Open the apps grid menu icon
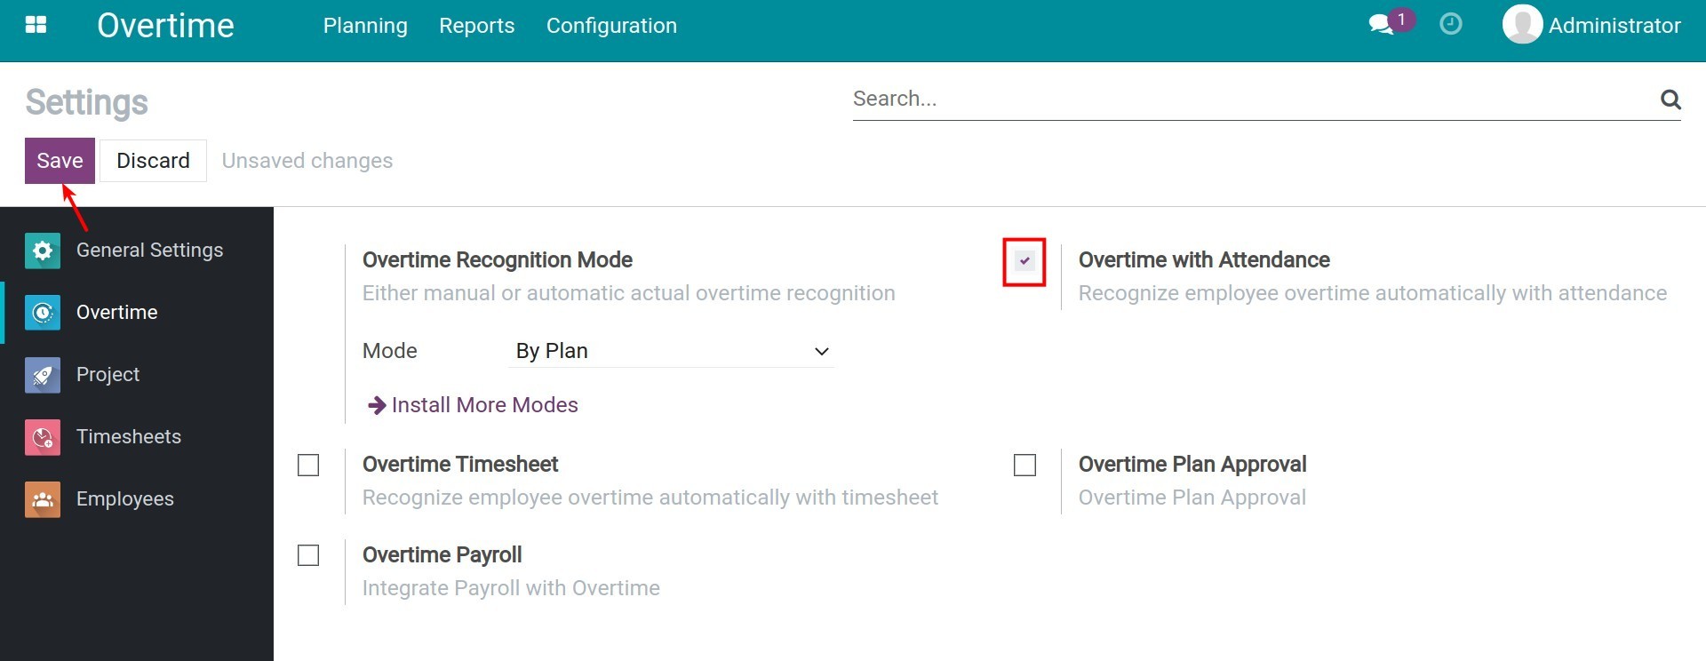 click(x=36, y=25)
